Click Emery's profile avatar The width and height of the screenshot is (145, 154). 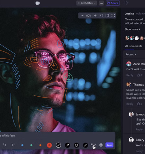coord(131,140)
